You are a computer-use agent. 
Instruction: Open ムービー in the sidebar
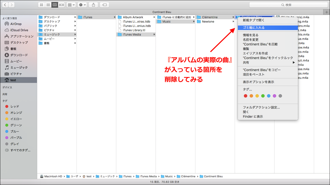pyautogui.click(x=18, y=61)
